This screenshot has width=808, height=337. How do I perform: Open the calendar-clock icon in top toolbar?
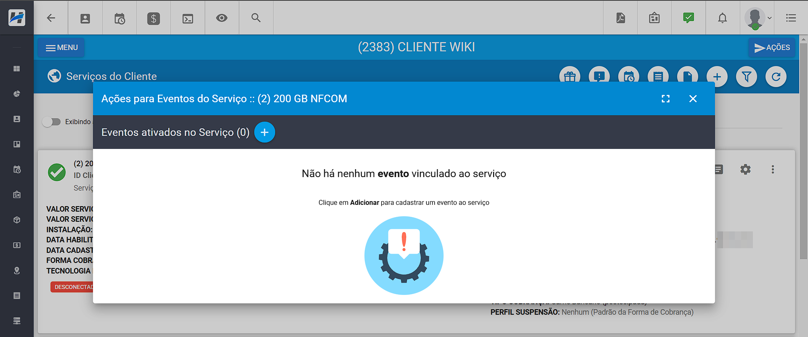(x=120, y=18)
